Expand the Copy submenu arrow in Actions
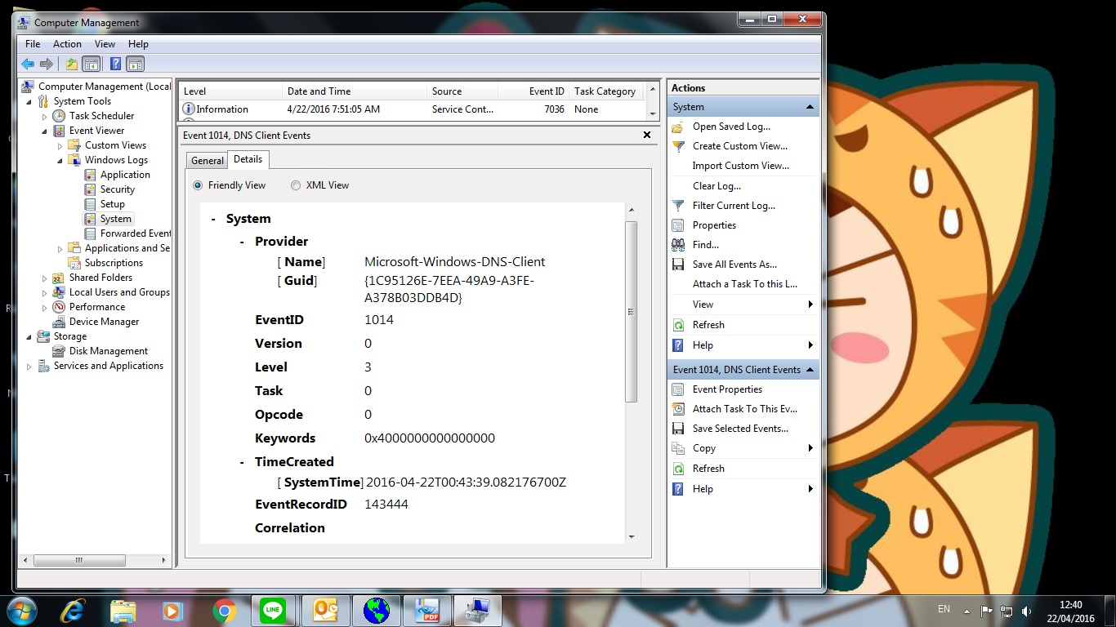The height and width of the screenshot is (627, 1116). point(810,448)
